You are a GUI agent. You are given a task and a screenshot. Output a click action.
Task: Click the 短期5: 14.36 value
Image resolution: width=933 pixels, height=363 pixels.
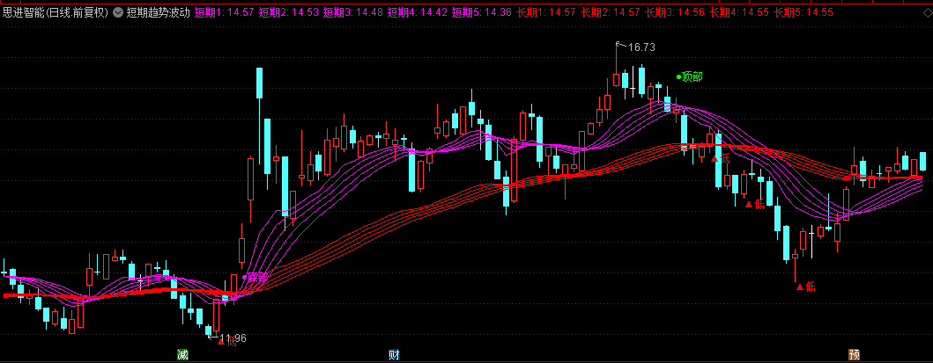click(x=481, y=11)
